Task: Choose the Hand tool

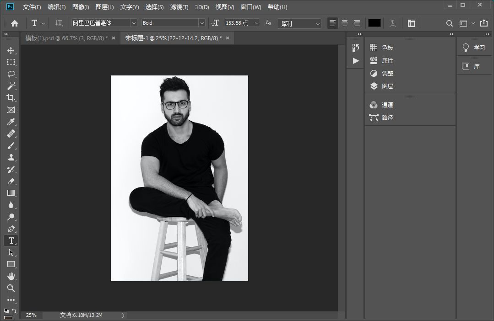Action: [x=11, y=276]
